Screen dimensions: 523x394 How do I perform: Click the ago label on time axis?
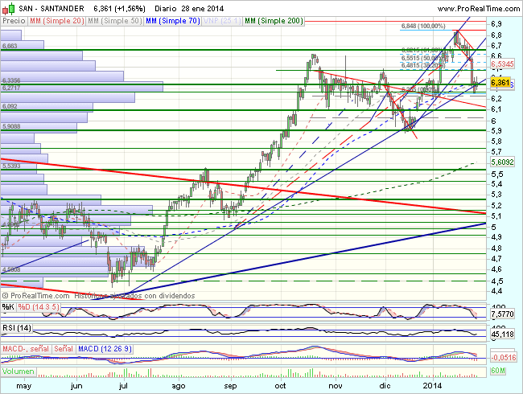click(179, 386)
